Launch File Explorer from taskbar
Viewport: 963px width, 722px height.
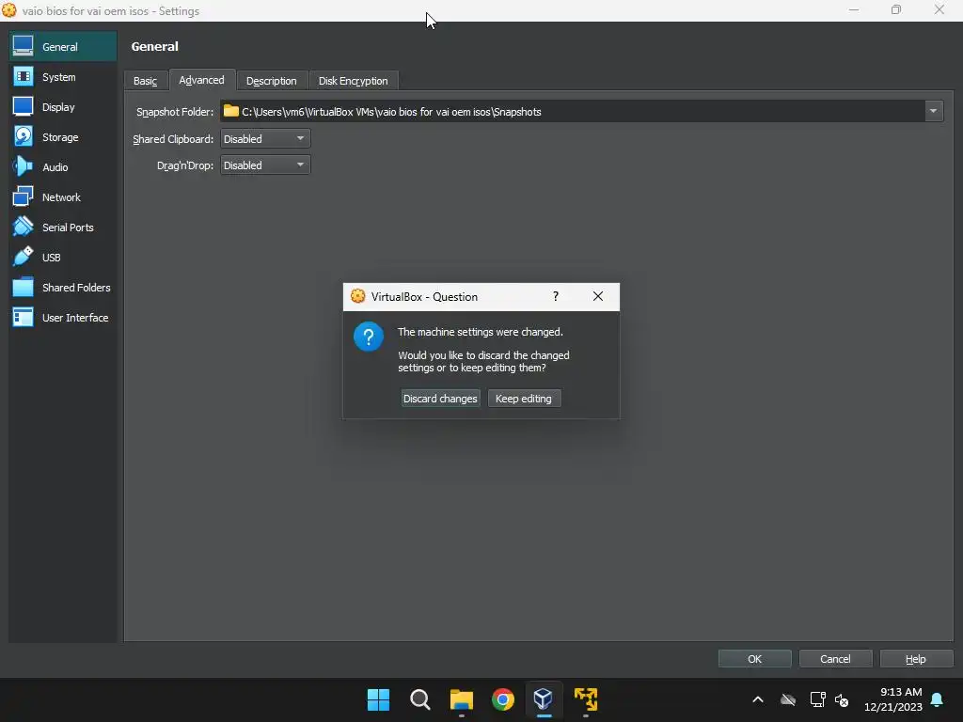tap(461, 699)
